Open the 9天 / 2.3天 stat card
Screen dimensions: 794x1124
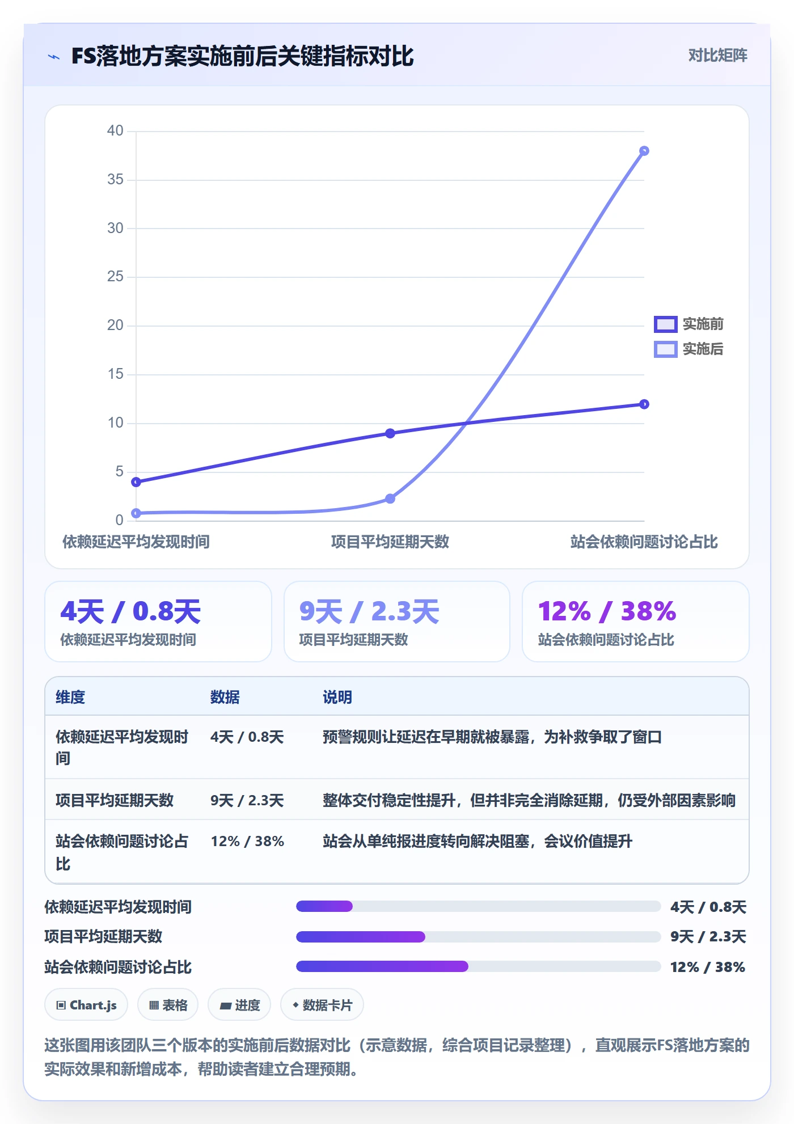[x=397, y=622]
